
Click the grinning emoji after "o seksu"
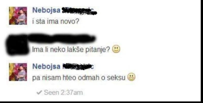(131, 77)
